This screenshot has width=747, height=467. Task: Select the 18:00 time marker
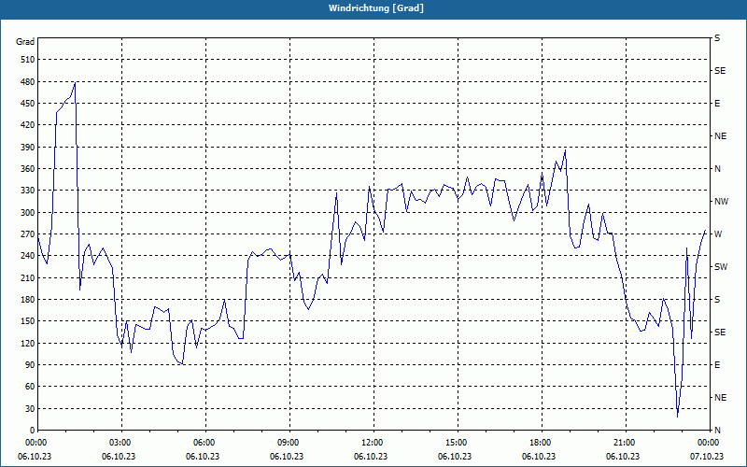tap(542, 443)
